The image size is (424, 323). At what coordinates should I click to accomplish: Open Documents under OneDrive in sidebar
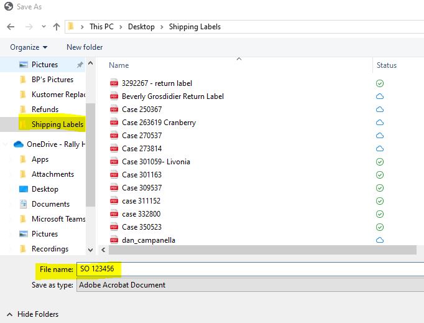click(x=50, y=204)
